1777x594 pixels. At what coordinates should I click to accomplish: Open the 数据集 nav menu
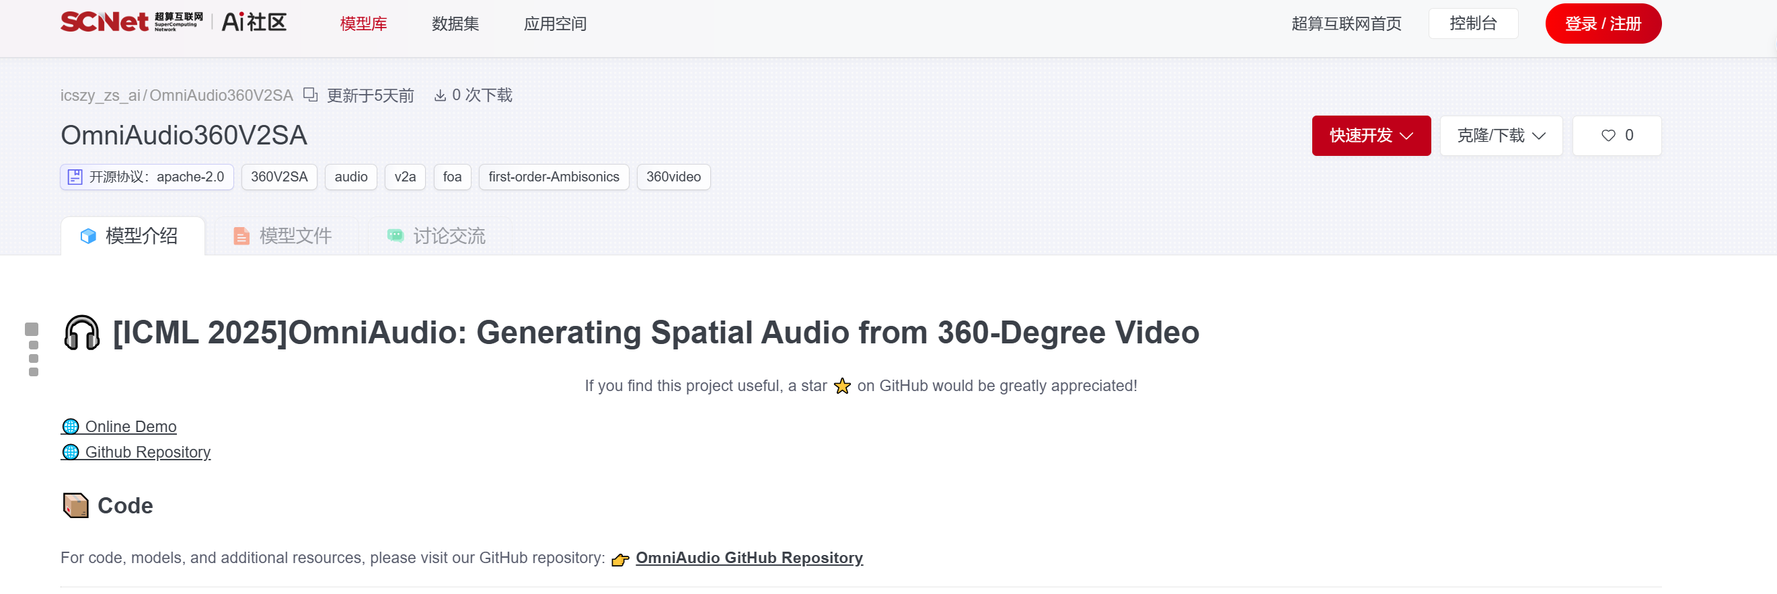click(x=455, y=24)
